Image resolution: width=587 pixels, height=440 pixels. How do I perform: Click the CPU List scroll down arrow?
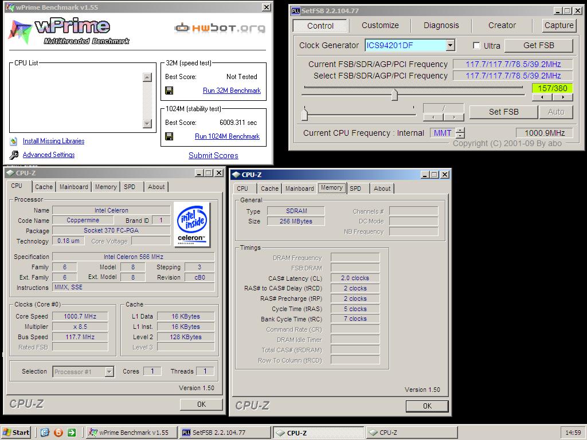[x=147, y=124]
